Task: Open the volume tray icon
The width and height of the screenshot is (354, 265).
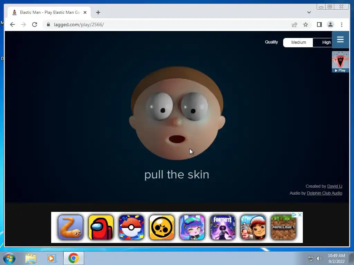Action: (x=319, y=259)
